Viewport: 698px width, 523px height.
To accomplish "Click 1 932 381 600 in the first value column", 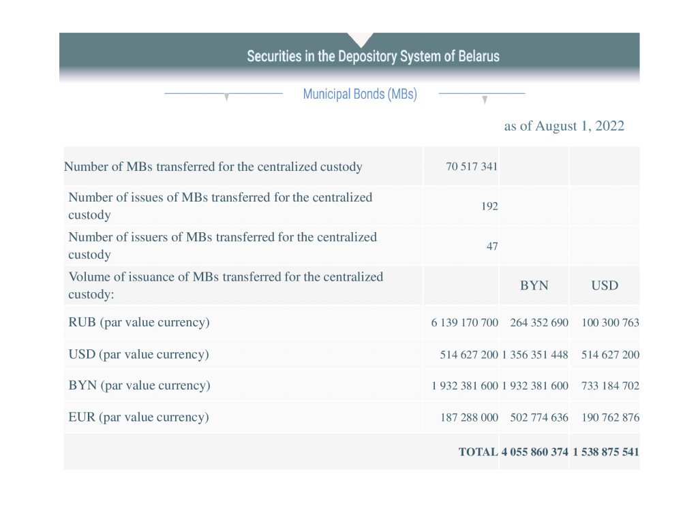I will (x=464, y=386).
